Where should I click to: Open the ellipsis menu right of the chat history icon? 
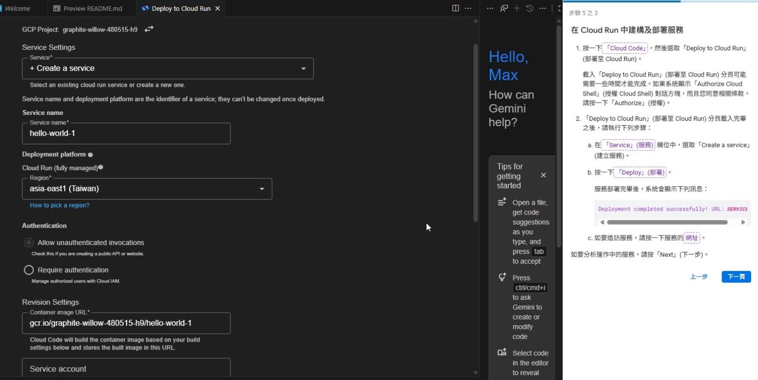(x=542, y=8)
